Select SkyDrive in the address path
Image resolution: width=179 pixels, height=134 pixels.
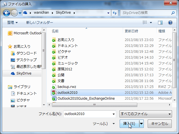click(63, 13)
